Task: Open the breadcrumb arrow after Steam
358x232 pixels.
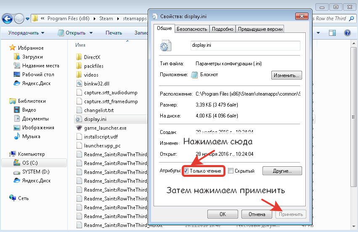Action: (118, 19)
